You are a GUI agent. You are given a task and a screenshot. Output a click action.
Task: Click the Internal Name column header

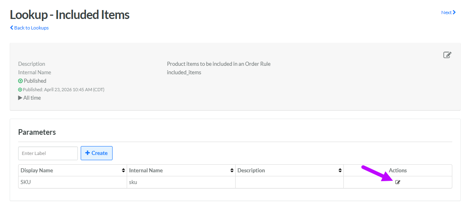click(146, 171)
